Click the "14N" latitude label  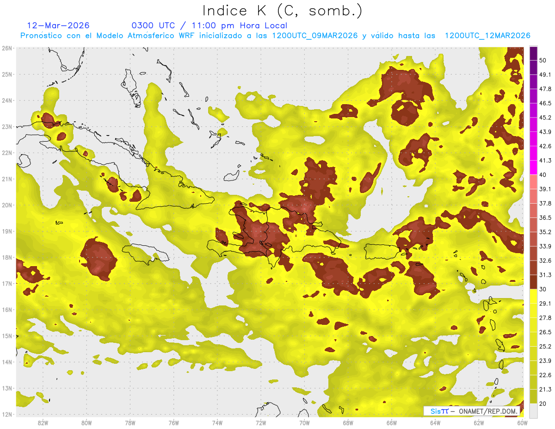7,362
